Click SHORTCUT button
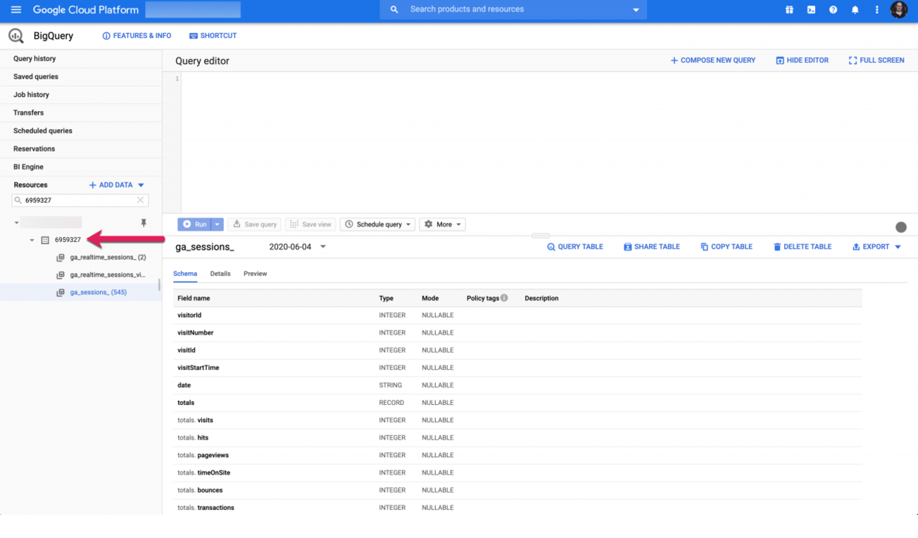This screenshot has width=918, height=538. [x=213, y=36]
